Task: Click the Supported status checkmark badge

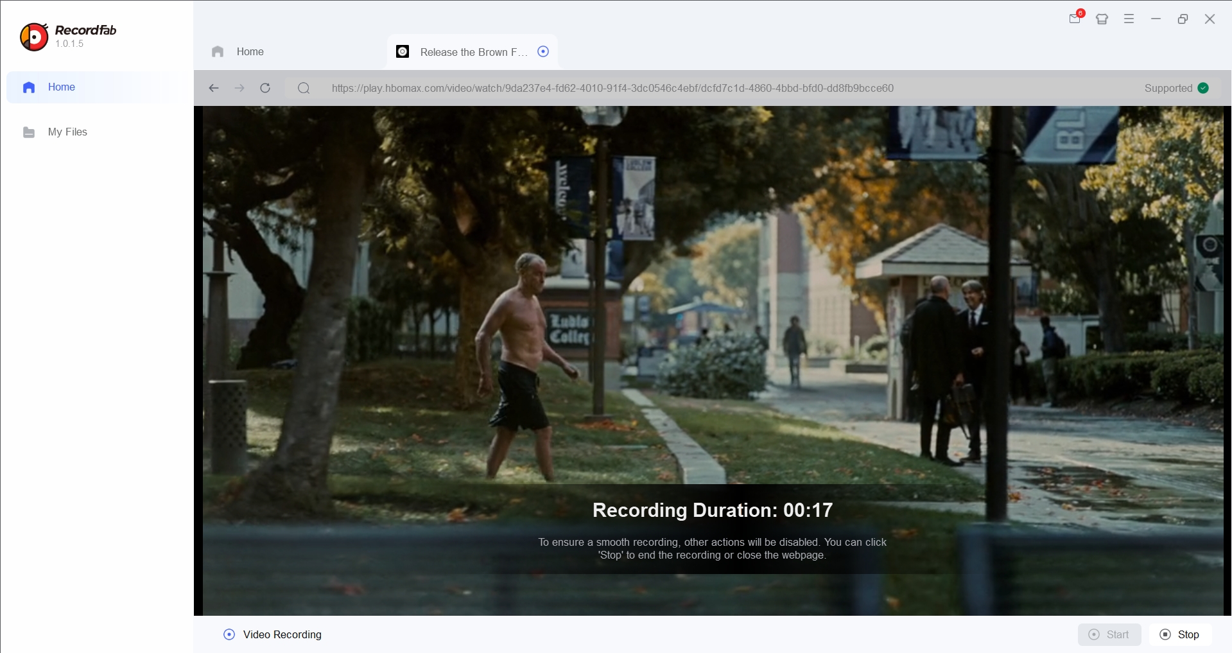Action: [1204, 88]
